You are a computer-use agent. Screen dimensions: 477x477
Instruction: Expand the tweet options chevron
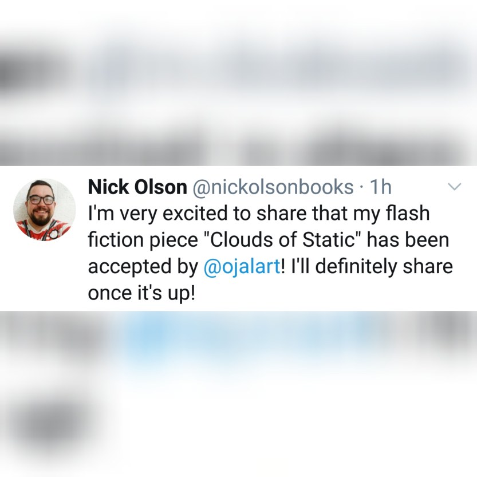click(455, 186)
